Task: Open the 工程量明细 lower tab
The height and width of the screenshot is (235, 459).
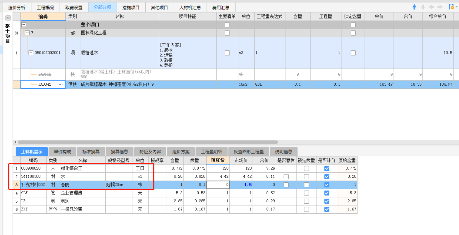Action: (212, 152)
